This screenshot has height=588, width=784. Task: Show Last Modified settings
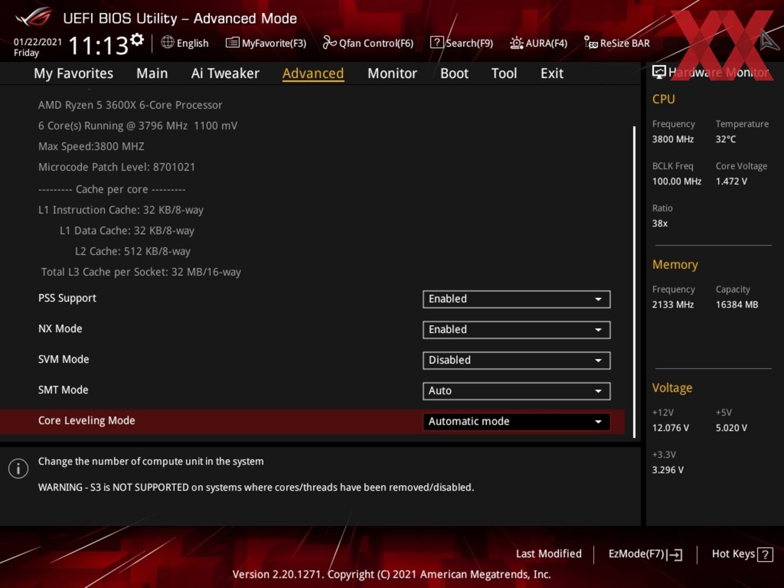coord(549,554)
